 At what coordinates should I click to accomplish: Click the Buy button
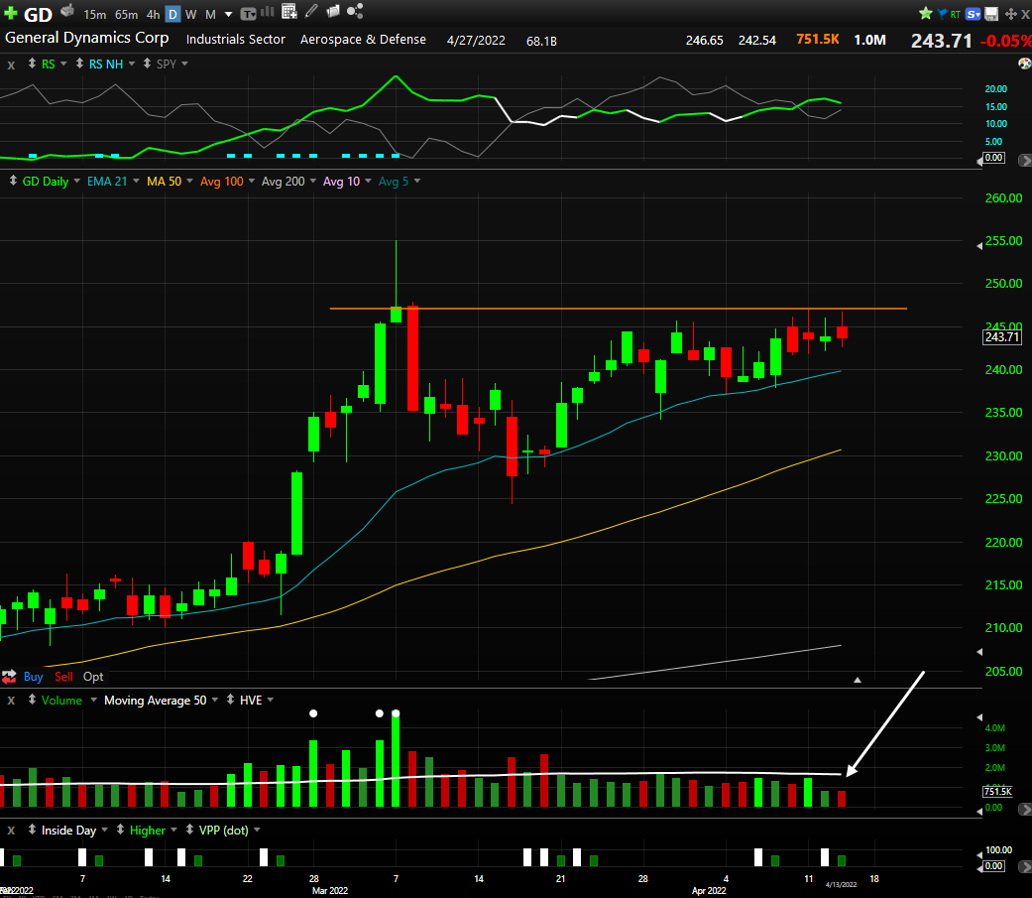pos(33,677)
